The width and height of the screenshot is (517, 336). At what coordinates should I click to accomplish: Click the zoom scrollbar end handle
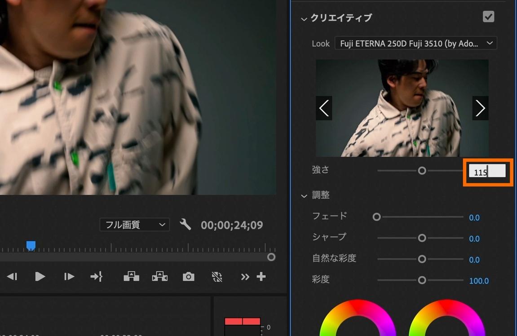pyautogui.click(x=271, y=257)
